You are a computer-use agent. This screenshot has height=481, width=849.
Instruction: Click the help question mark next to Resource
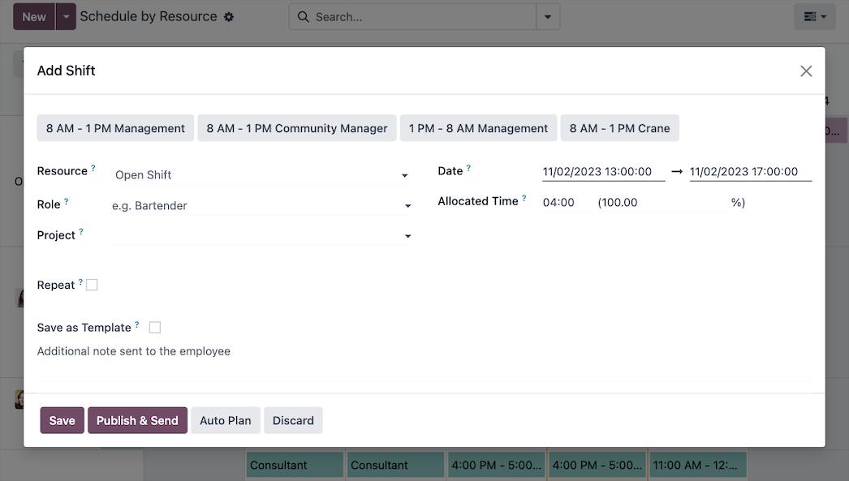[x=93, y=169]
